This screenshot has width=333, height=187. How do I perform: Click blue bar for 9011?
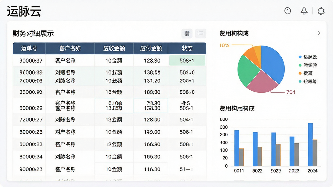click(237, 148)
